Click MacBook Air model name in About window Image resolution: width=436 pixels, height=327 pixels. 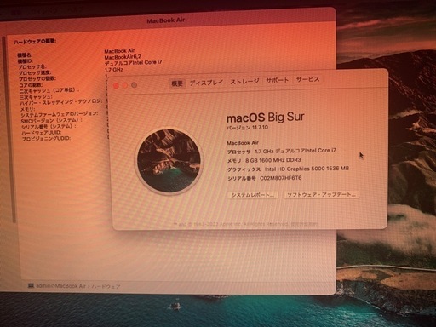243,143
